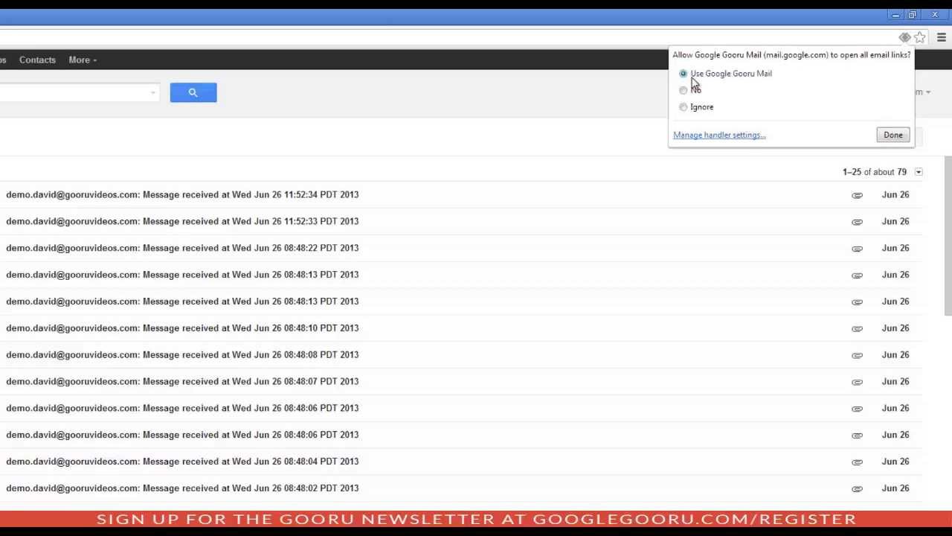
Task: Click the blue search magnifier button
Action: pyautogui.click(x=193, y=92)
